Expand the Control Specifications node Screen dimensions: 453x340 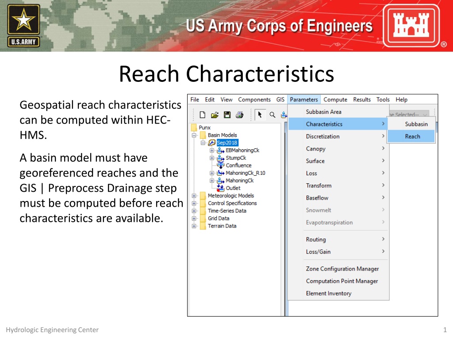(x=194, y=203)
